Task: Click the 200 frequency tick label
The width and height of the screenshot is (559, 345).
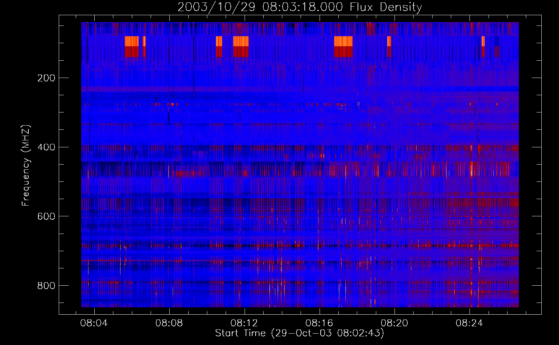Action: (46, 78)
